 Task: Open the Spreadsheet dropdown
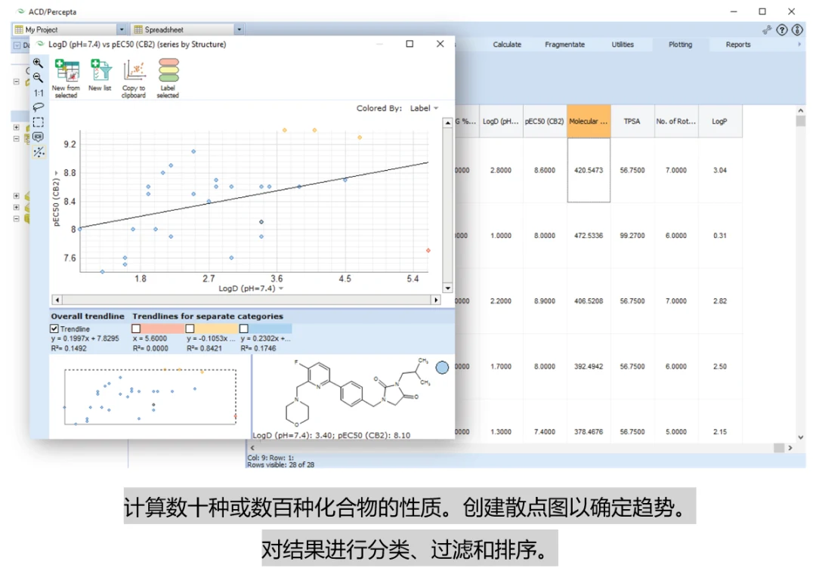239,29
